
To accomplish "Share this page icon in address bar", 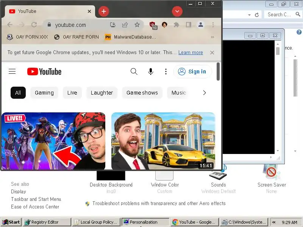I will pyautogui.click(x=125, y=25).
